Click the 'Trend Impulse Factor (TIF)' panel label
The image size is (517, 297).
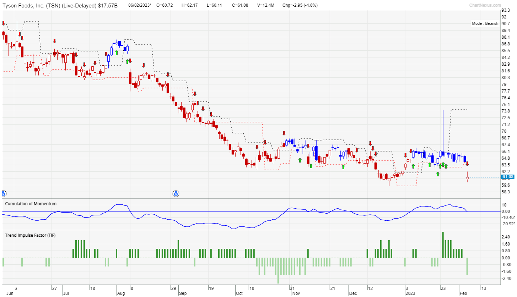[x=30, y=235]
